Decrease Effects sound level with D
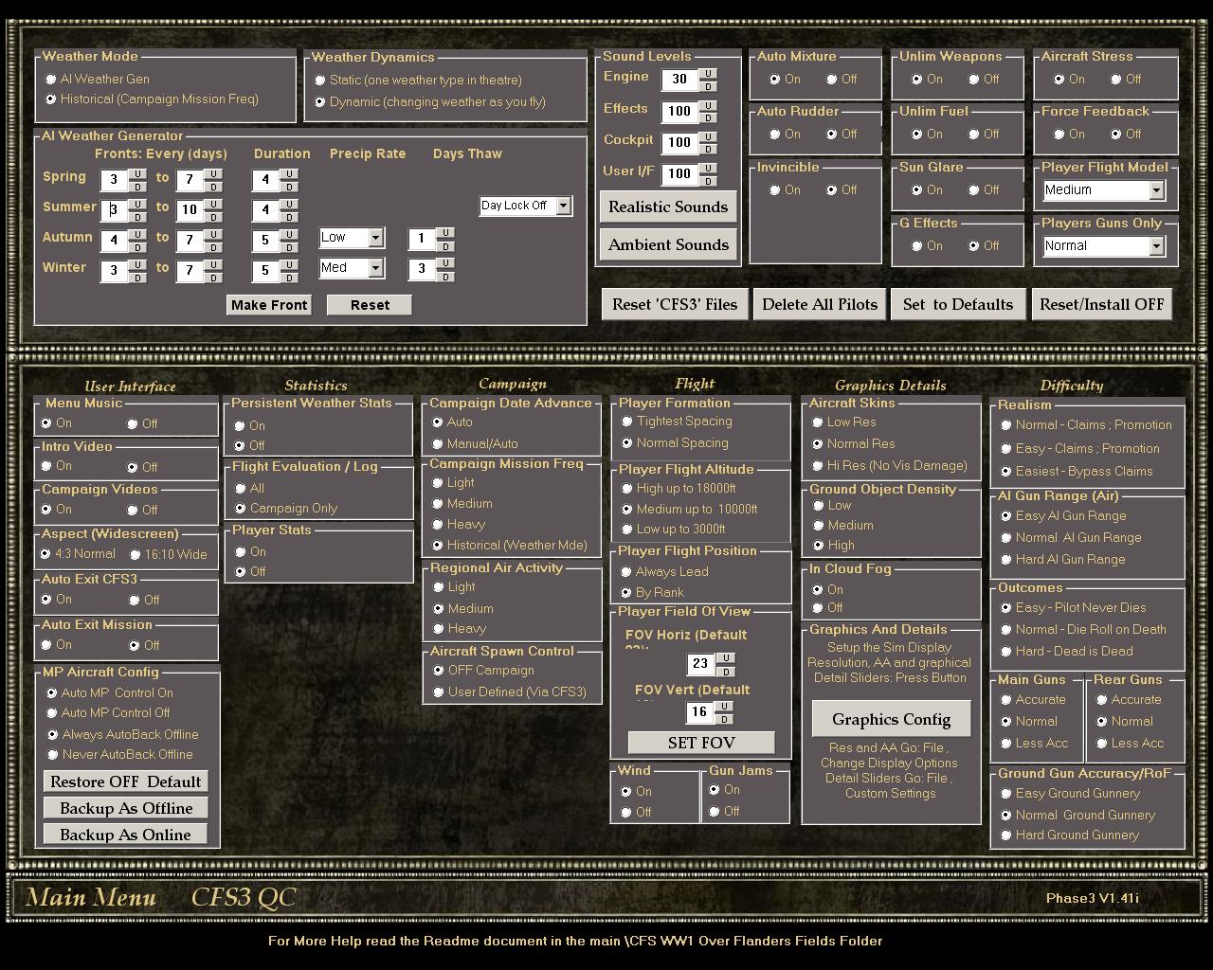The width and height of the screenshot is (1213, 970). click(x=707, y=117)
